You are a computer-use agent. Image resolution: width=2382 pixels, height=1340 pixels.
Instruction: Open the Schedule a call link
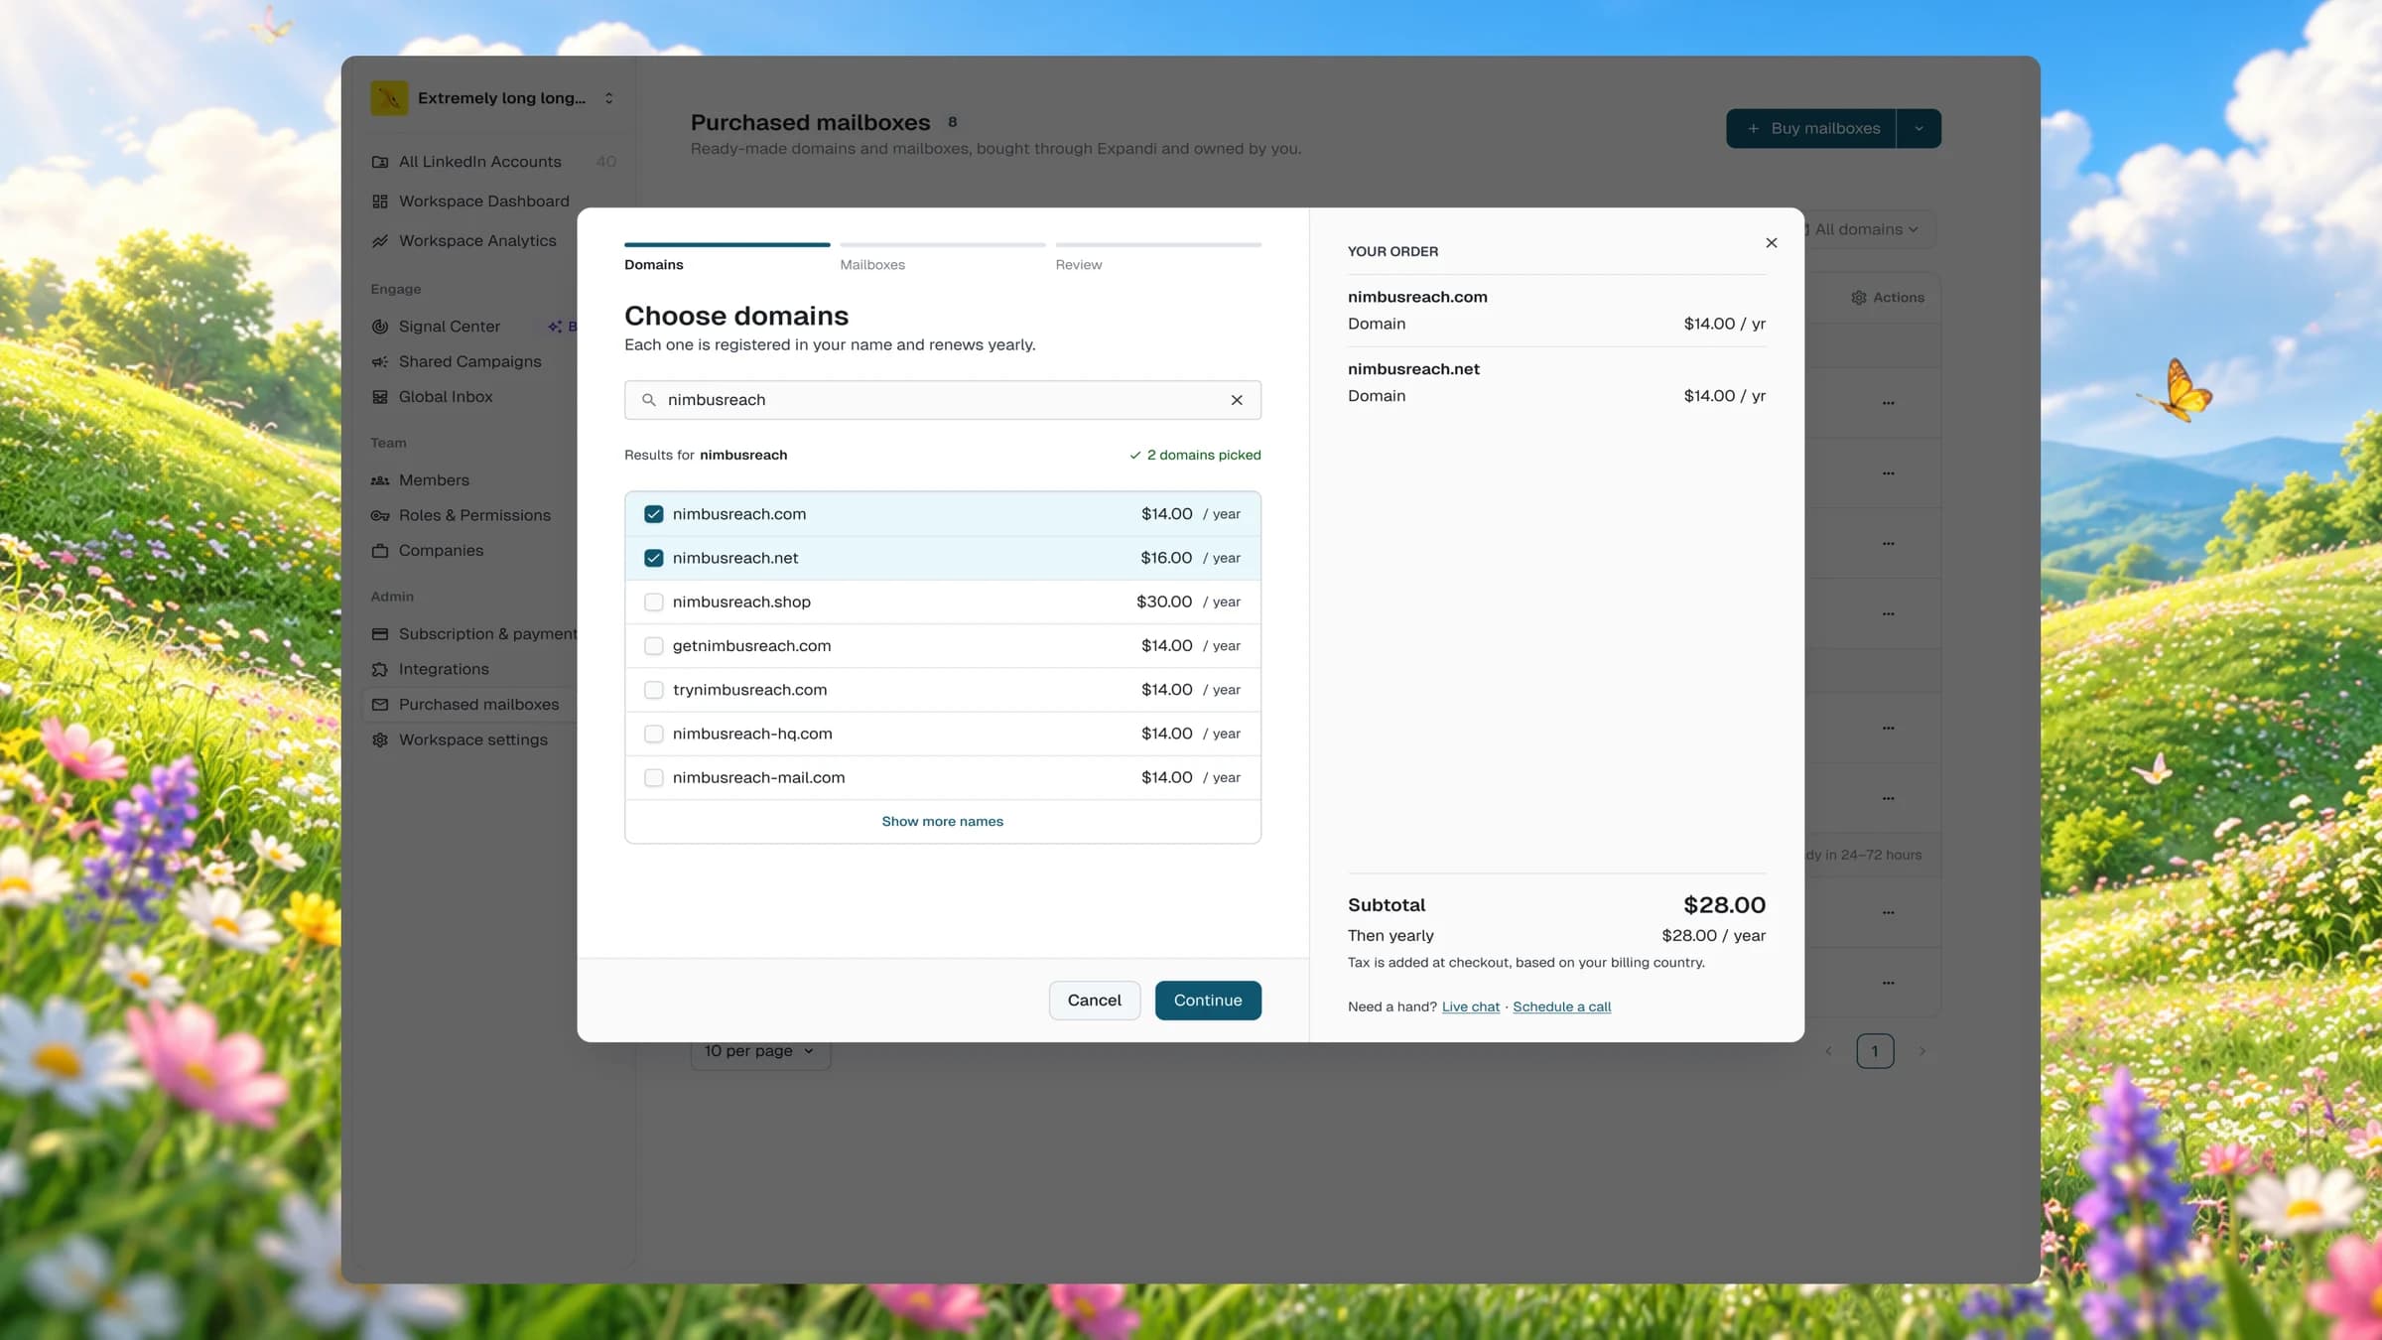tap(1562, 1006)
